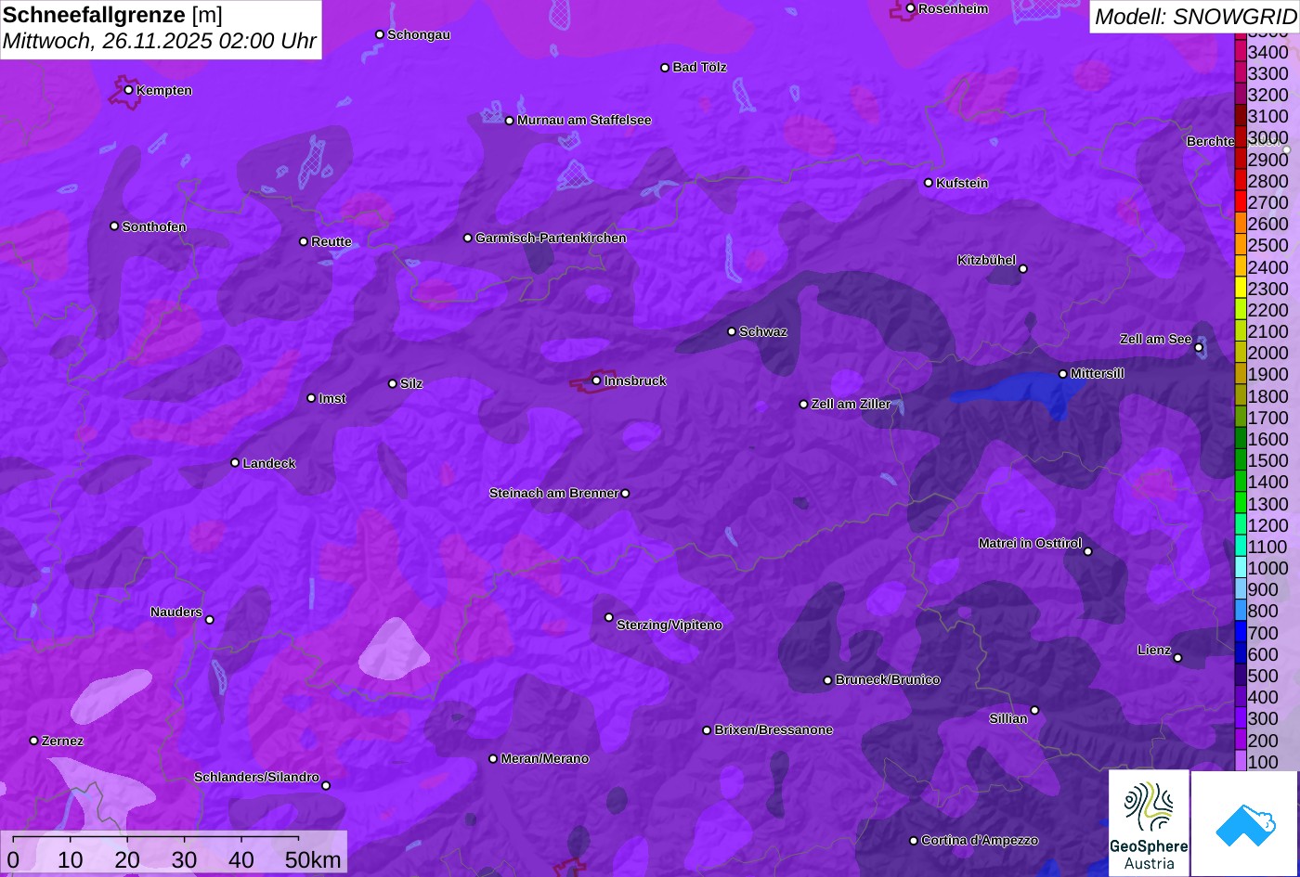Click the Innsbruck city marker dot
The height and width of the screenshot is (877, 1300).
coord(596,380)
